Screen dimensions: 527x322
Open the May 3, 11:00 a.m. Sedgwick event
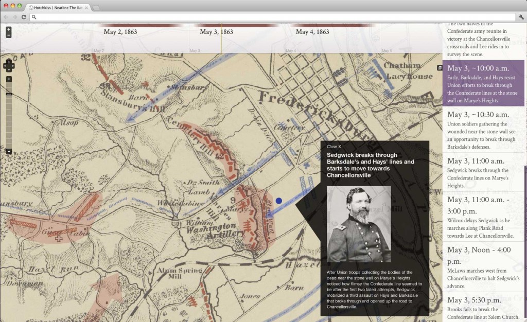(x=483, y=173)
